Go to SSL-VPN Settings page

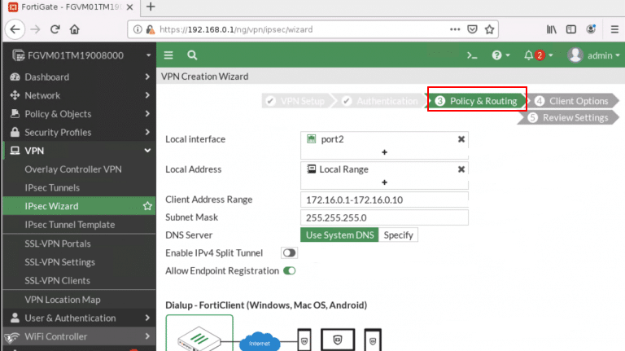click(x=59, y=262)
